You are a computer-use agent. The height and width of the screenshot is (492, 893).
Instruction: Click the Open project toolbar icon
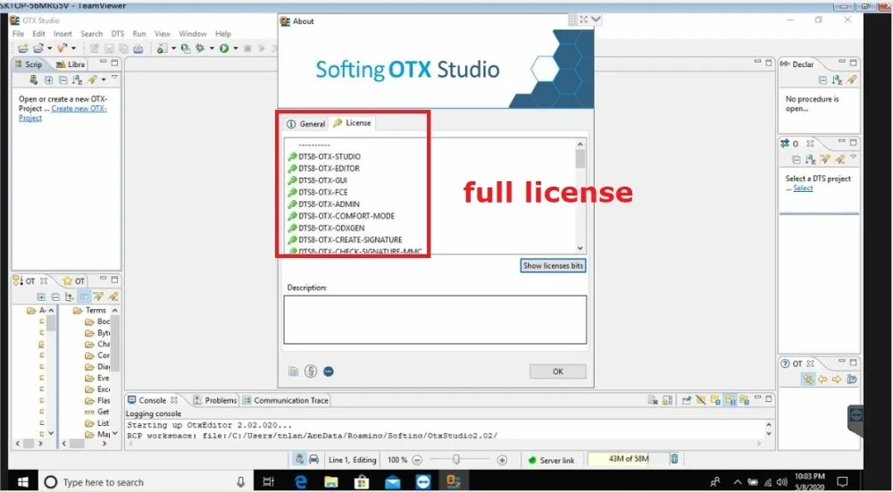click(38, 48)
